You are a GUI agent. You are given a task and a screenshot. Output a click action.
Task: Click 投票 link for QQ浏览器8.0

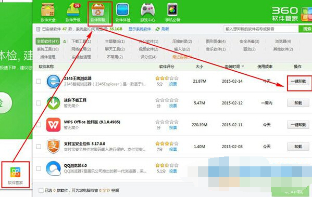[x=173, y=171]
